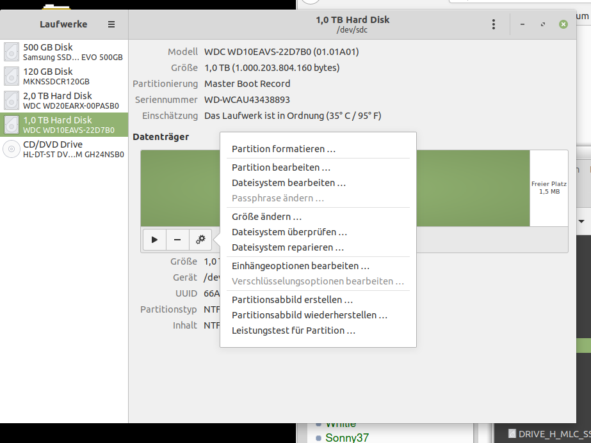Choose 'Partition bearbeiten …' menu entry

pos(281,167)
